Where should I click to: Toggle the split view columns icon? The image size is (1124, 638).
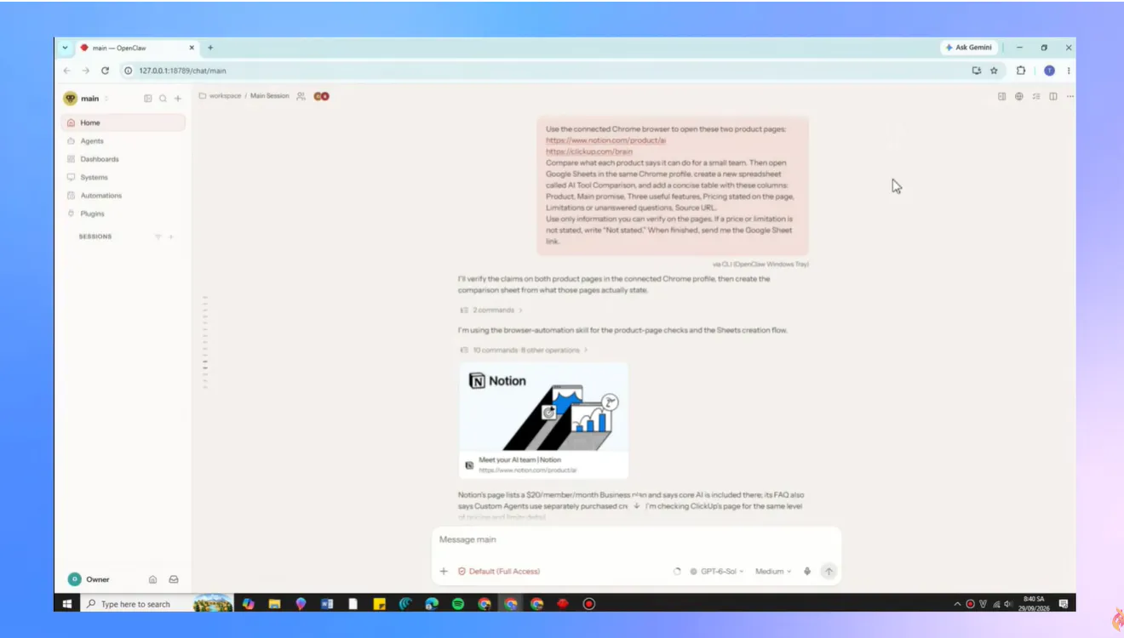(x=1053, y=96)
